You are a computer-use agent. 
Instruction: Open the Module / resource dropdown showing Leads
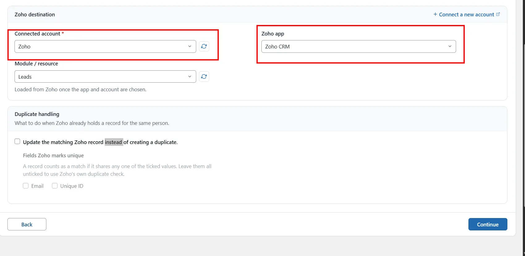click(105, 76)
